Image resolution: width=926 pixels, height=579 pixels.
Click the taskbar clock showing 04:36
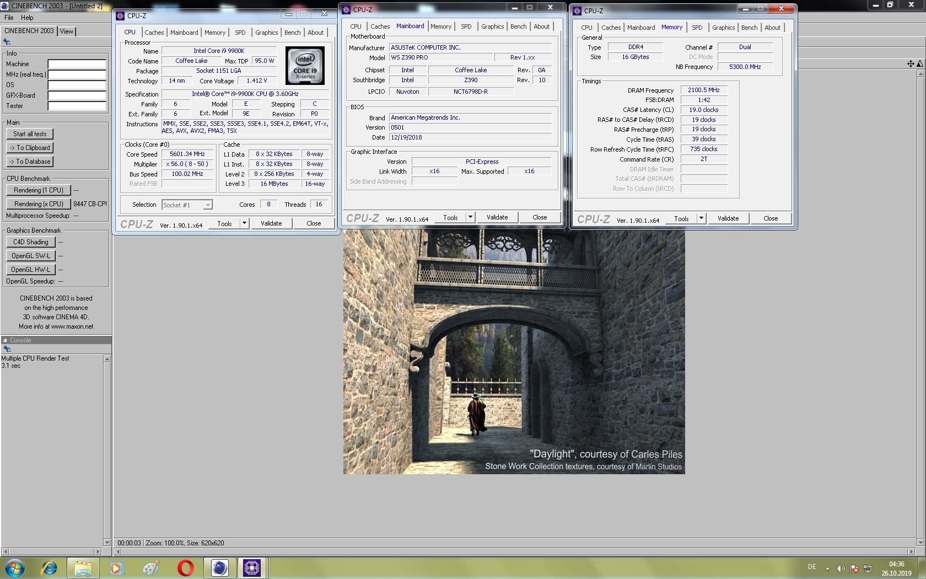click(896, 569)
